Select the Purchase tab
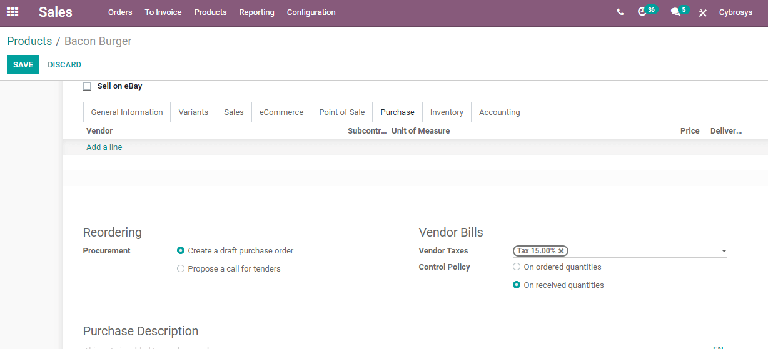Viewport: 768px width, 349px height. [398, 112]
